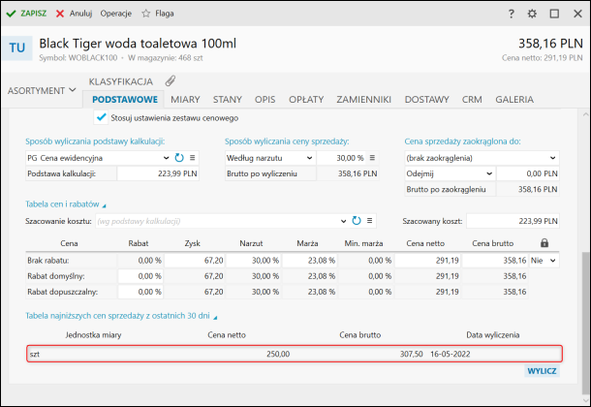Switch to the ZAMIENNIKI tab

363,100
